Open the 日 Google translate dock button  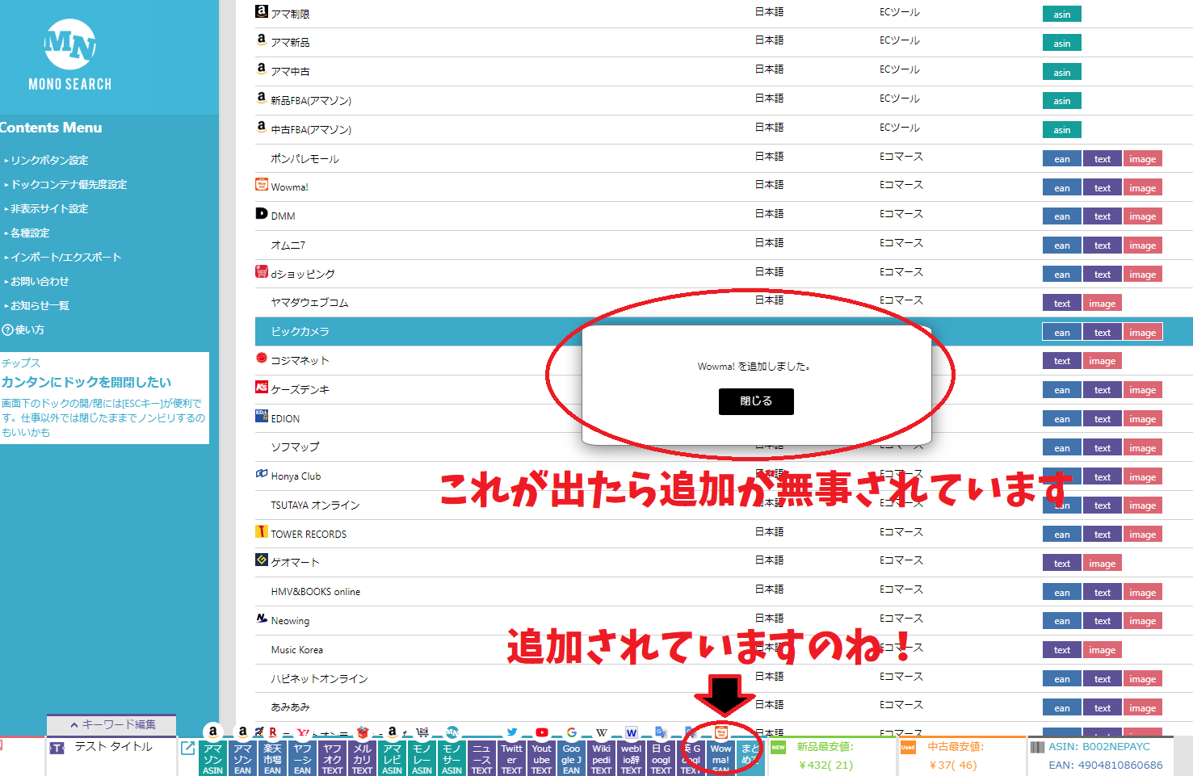pyautogui.click(x=661, y=759)
